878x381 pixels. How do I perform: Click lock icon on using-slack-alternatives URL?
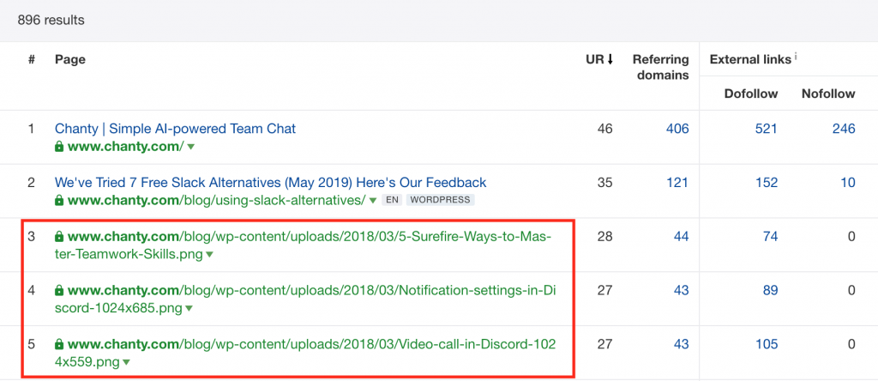(59, 200)
